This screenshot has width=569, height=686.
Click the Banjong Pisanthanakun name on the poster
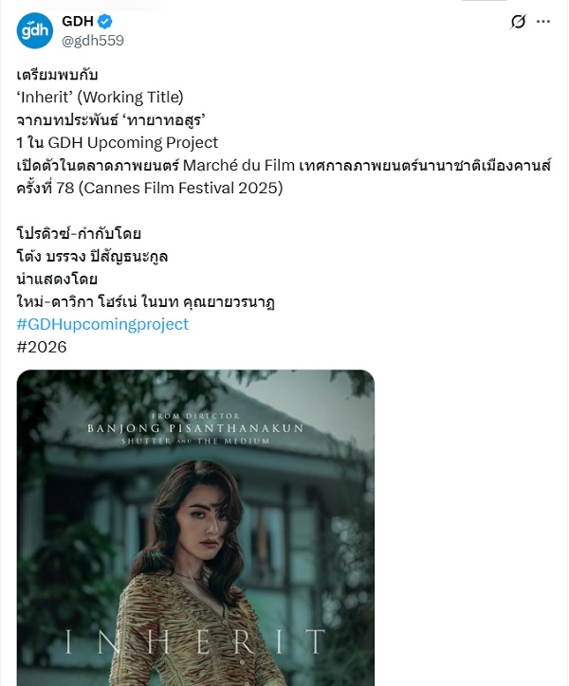195,428
